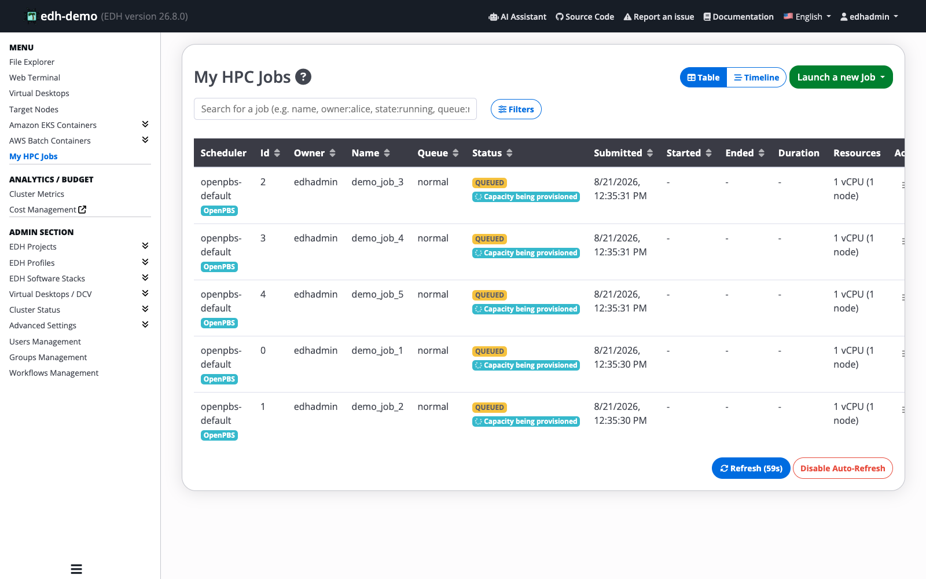Screen dimensions: 926x579
Task: Open actions menu for demo_job_3
Action: click(x=903, y=185)
